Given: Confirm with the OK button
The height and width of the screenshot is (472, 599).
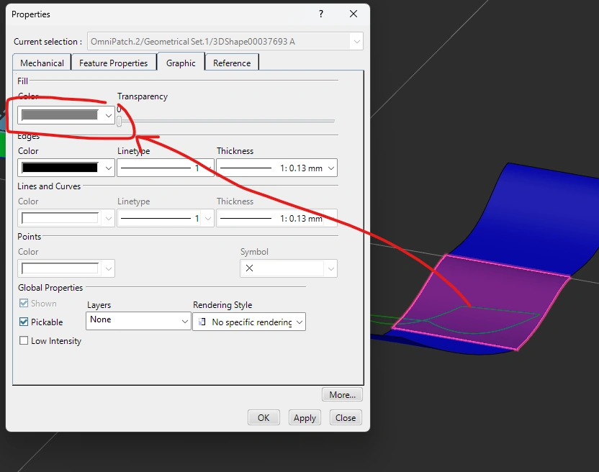Looking at the screenshot, I should (264, 418).
